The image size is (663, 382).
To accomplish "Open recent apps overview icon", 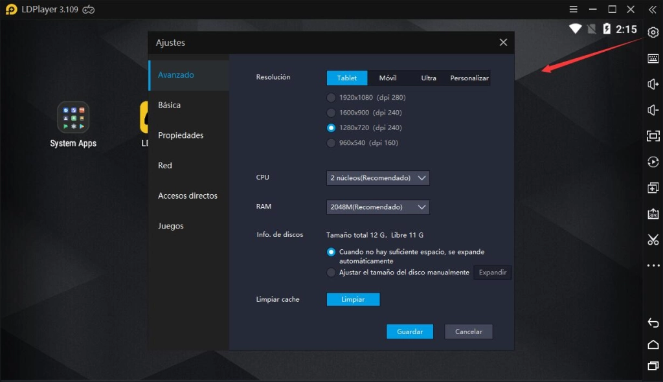I will (x=653, y=366).
